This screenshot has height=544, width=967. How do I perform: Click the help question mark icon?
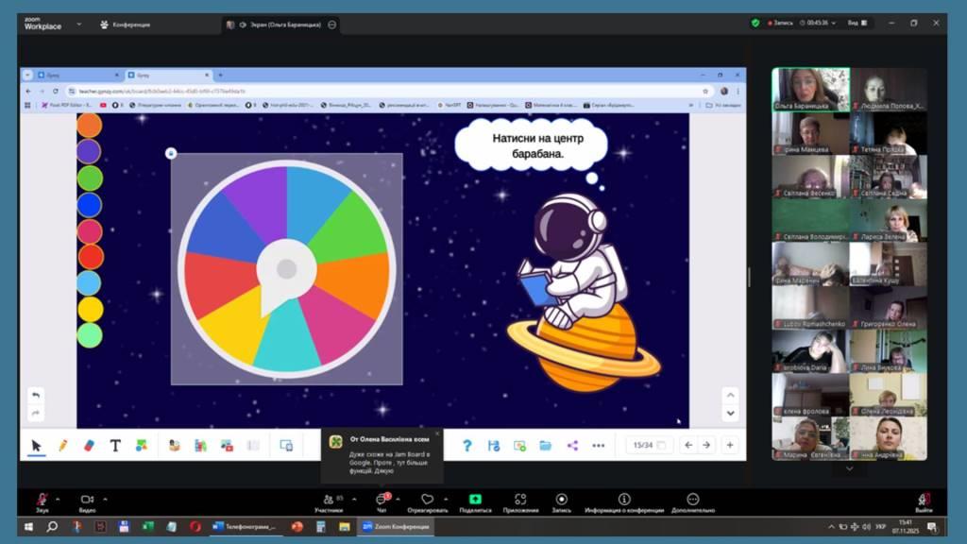(x=467, y=445)
